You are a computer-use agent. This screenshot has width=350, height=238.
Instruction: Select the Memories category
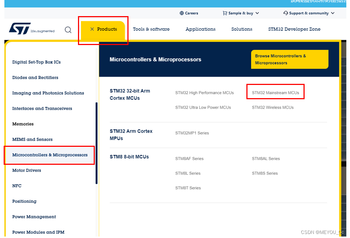(x=23, y=124)
